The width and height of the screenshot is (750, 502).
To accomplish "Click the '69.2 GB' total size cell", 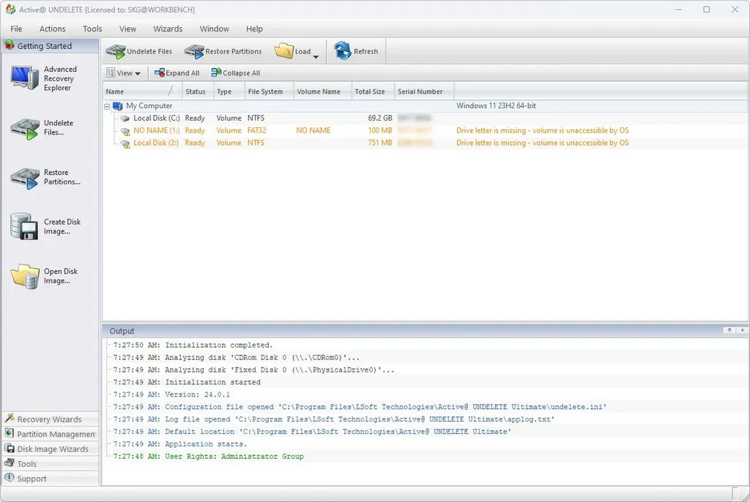I will coord(380,118).
